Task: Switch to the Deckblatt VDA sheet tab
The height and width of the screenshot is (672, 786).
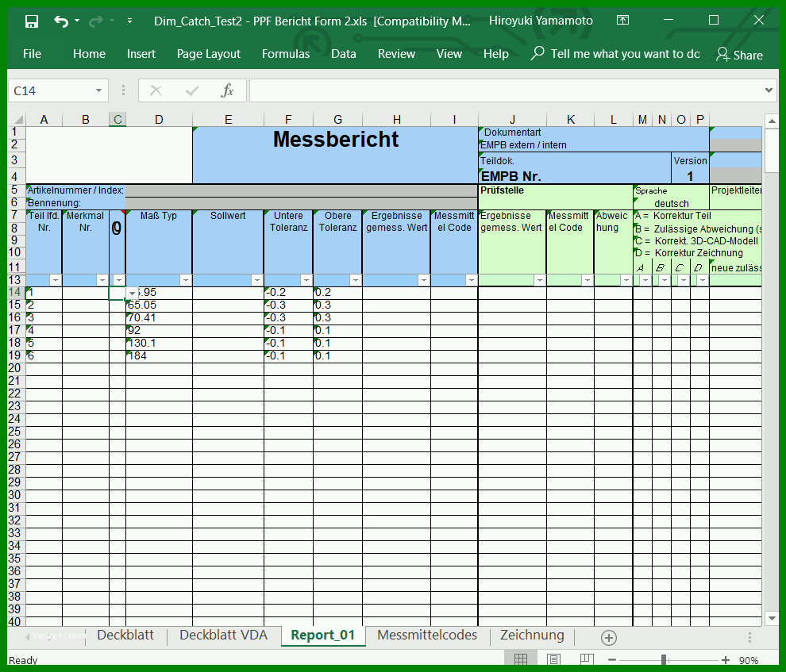Action: 223,635
